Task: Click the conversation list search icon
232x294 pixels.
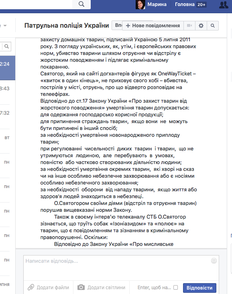Action: coord(6,46)
